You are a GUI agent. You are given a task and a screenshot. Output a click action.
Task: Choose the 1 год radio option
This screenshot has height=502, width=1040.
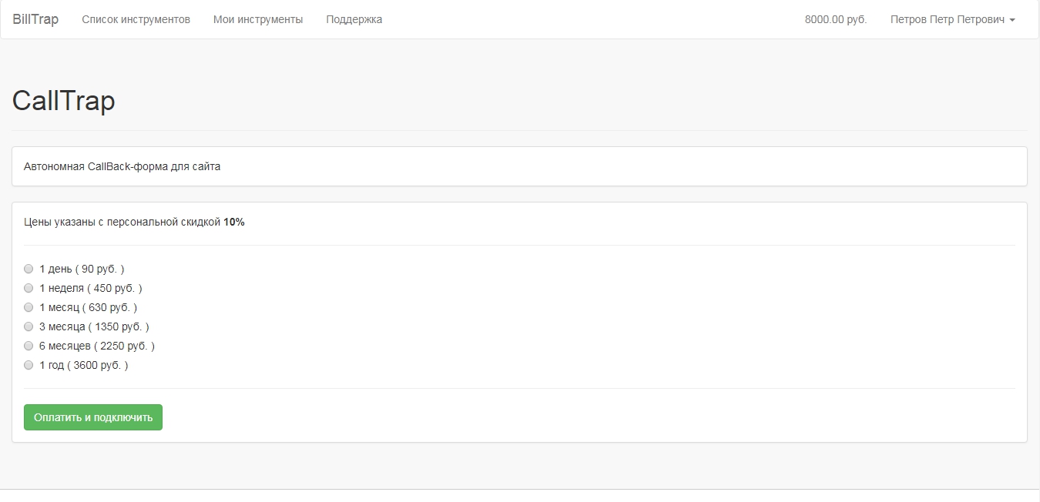point(29,365)
